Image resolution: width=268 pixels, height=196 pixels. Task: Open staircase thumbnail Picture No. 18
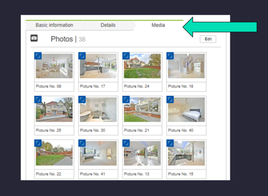coord(186,66)
